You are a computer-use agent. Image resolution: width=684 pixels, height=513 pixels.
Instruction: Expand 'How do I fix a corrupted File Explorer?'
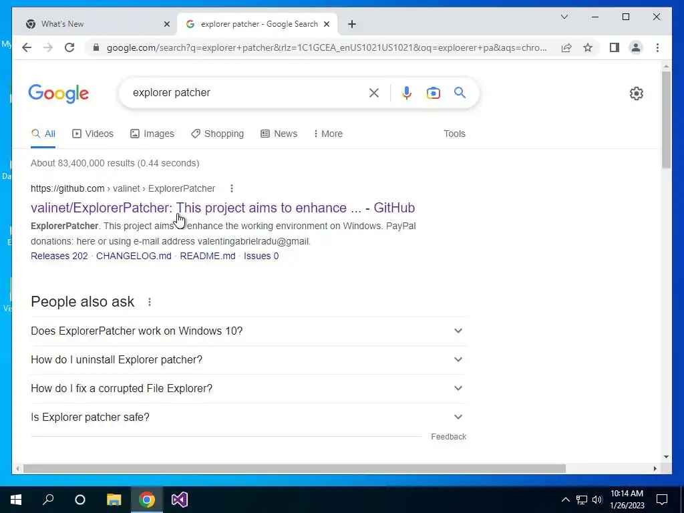coord(248,388)
